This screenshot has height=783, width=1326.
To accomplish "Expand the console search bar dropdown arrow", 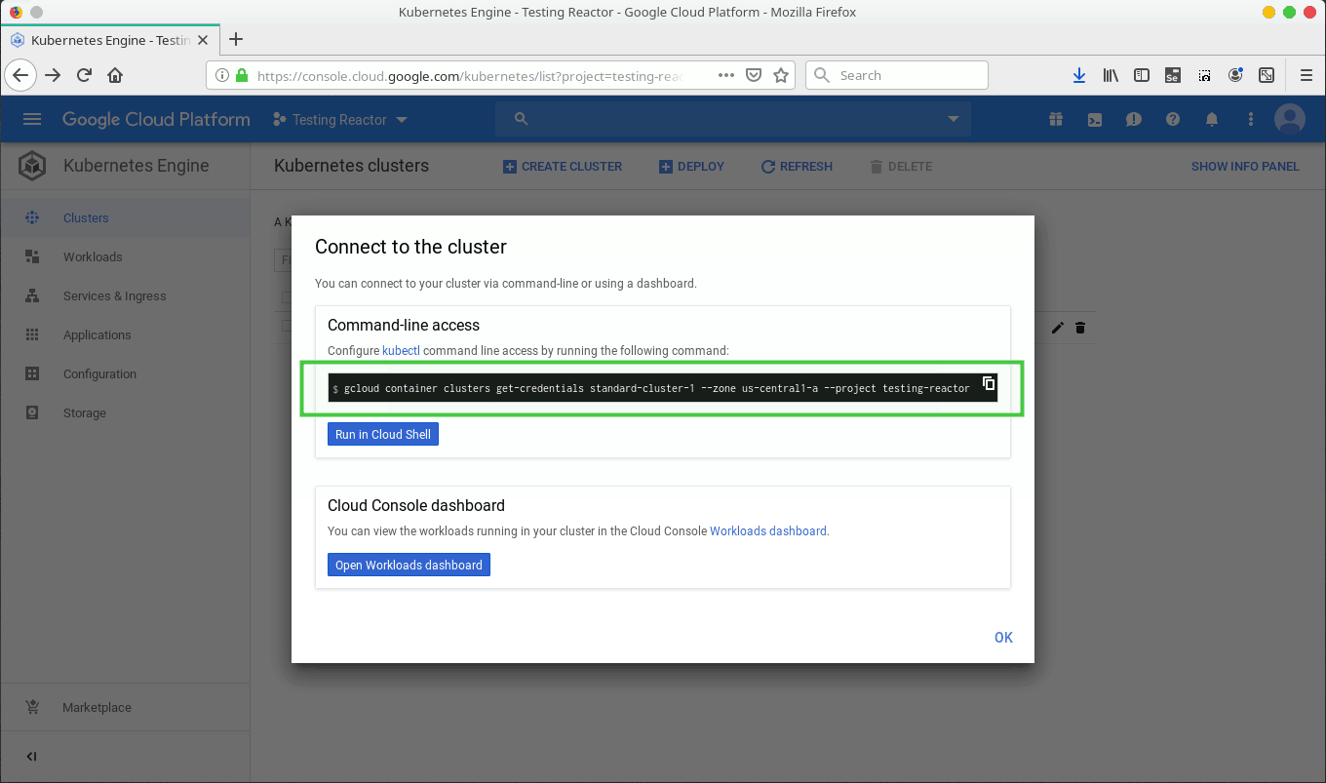I will click(954, 119).
